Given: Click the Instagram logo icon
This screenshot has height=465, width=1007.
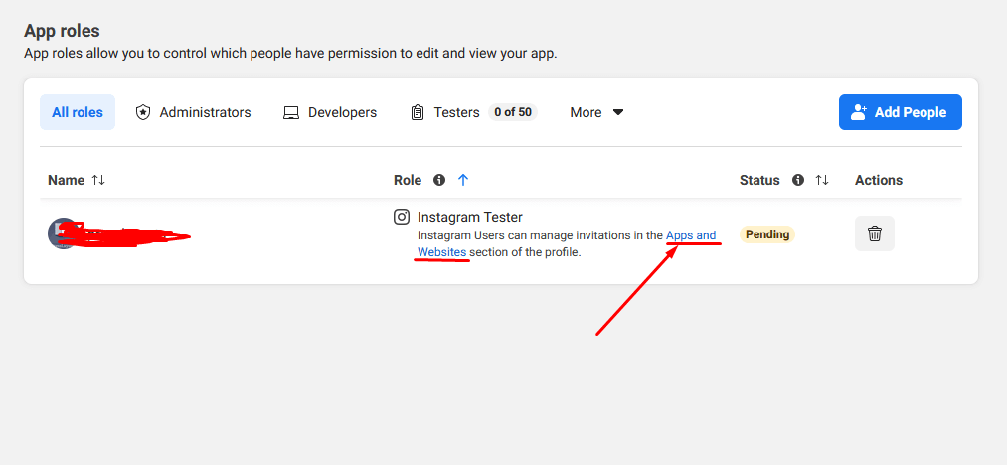Looking at the screenshot, I should 402,217.
